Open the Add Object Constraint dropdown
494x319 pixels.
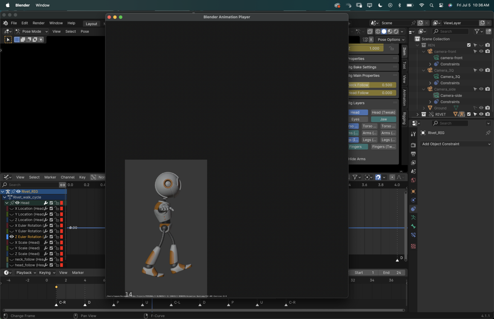pos(456,144)
